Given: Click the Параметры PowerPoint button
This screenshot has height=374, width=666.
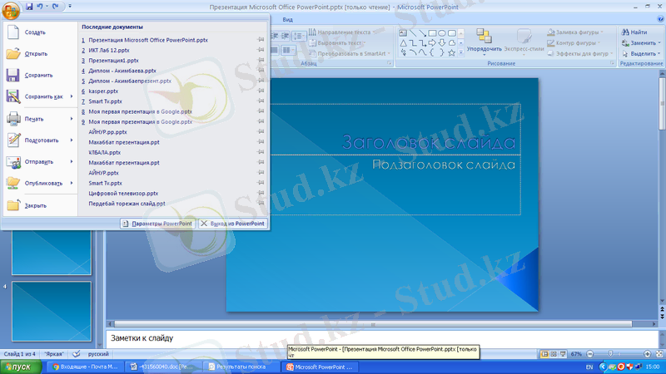Looking at the screenshot, I should (x=157, y=224).
